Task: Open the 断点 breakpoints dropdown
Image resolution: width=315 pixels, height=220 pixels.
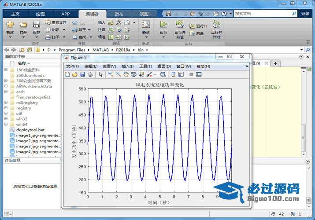Action: point(146,33)
